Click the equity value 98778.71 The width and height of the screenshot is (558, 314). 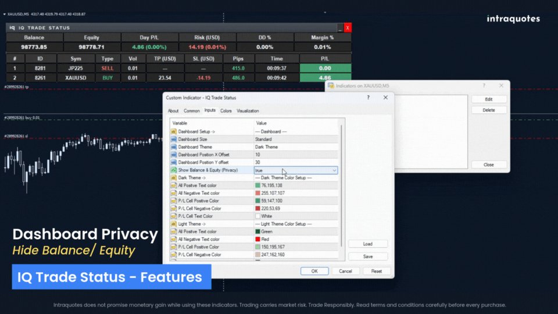tap(92, 47)
